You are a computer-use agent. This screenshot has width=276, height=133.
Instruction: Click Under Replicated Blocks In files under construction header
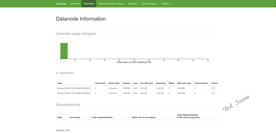(188, 116)
